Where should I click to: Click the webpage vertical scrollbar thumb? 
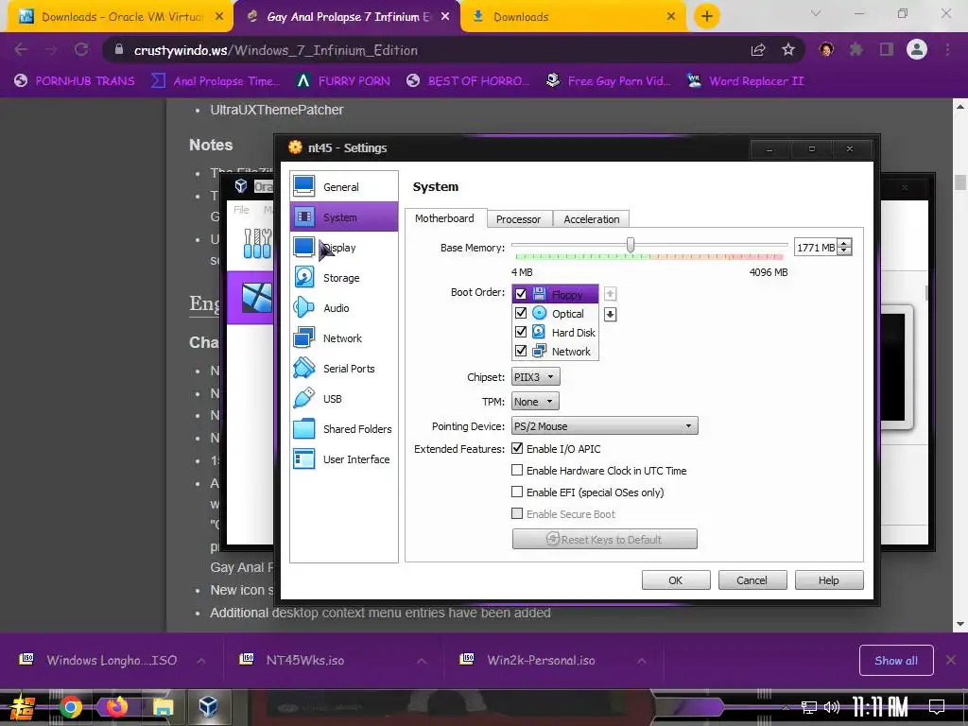click(x=960, y=182)
